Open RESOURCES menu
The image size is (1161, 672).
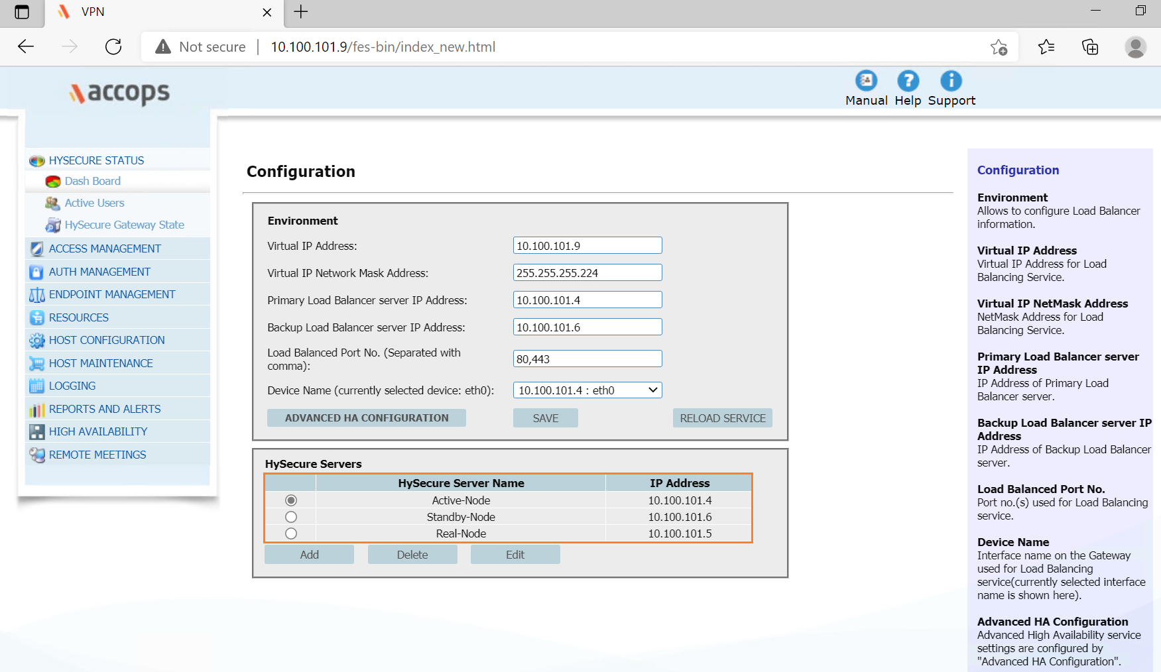click(78, 318)
